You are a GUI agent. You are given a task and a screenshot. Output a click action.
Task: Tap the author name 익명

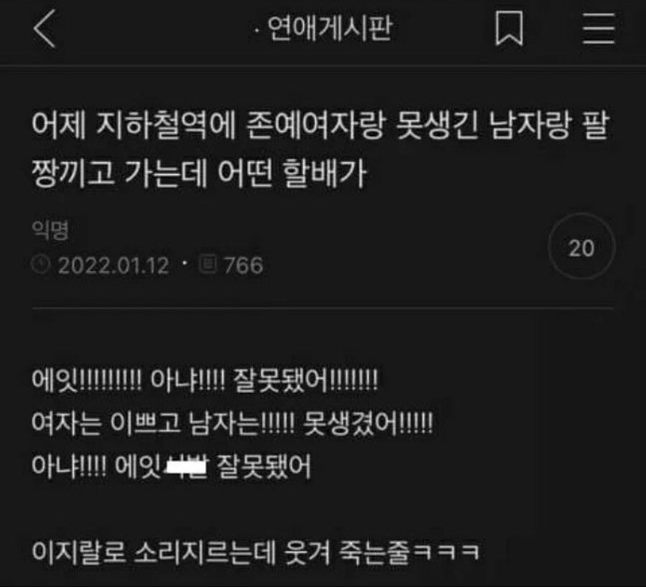click(50, 230)
